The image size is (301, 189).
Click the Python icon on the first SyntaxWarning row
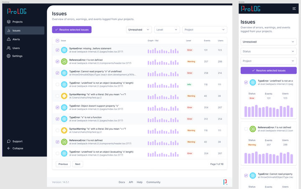point(64,96)
